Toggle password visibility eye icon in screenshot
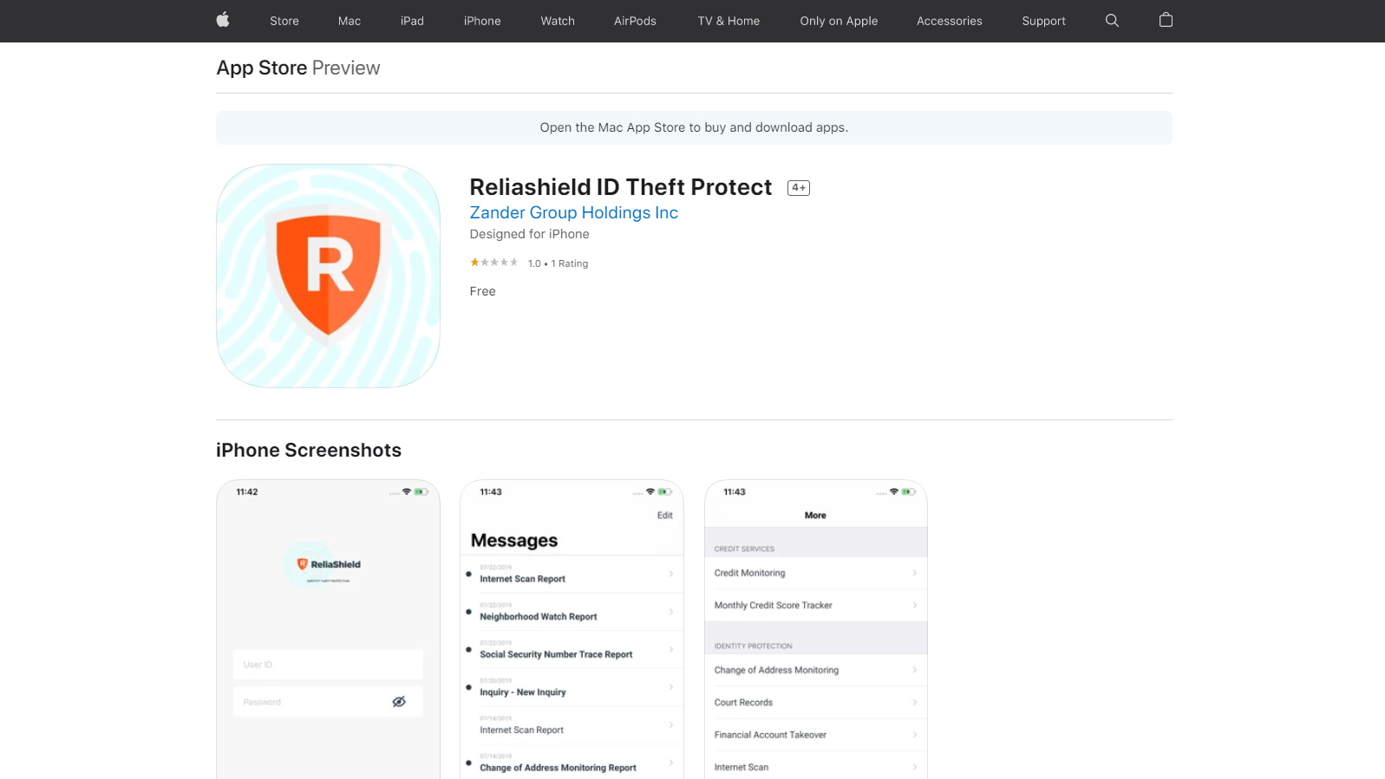Image resolution: width=1385 pixels, height=779 pixels. 399,702
